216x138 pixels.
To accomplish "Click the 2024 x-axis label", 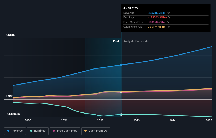I will 173,120.
